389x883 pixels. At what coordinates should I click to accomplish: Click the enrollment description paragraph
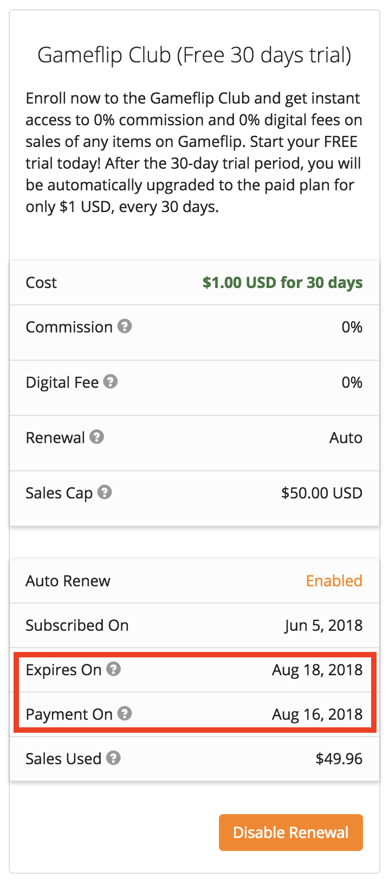pos(194,152)
